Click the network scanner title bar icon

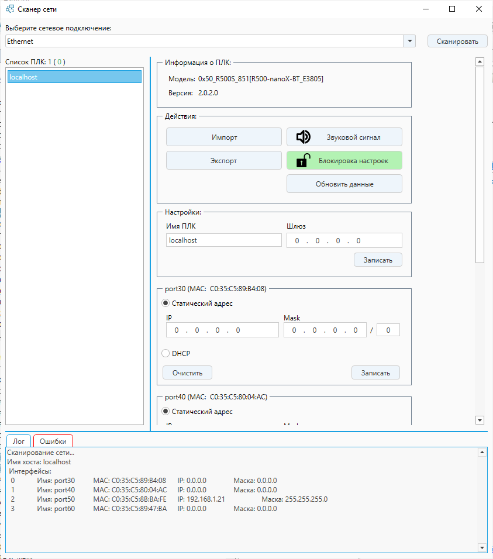(9, 9)
